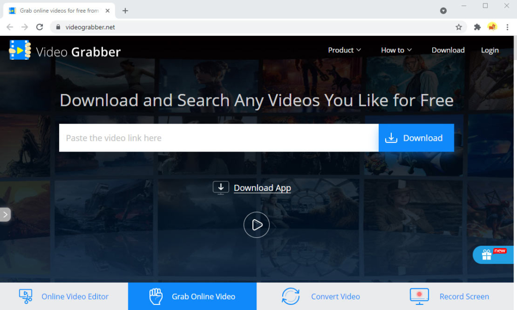The image size is (517, 310).
Task: Go back with the browser back arrow
Action: (x=10, y=27)
